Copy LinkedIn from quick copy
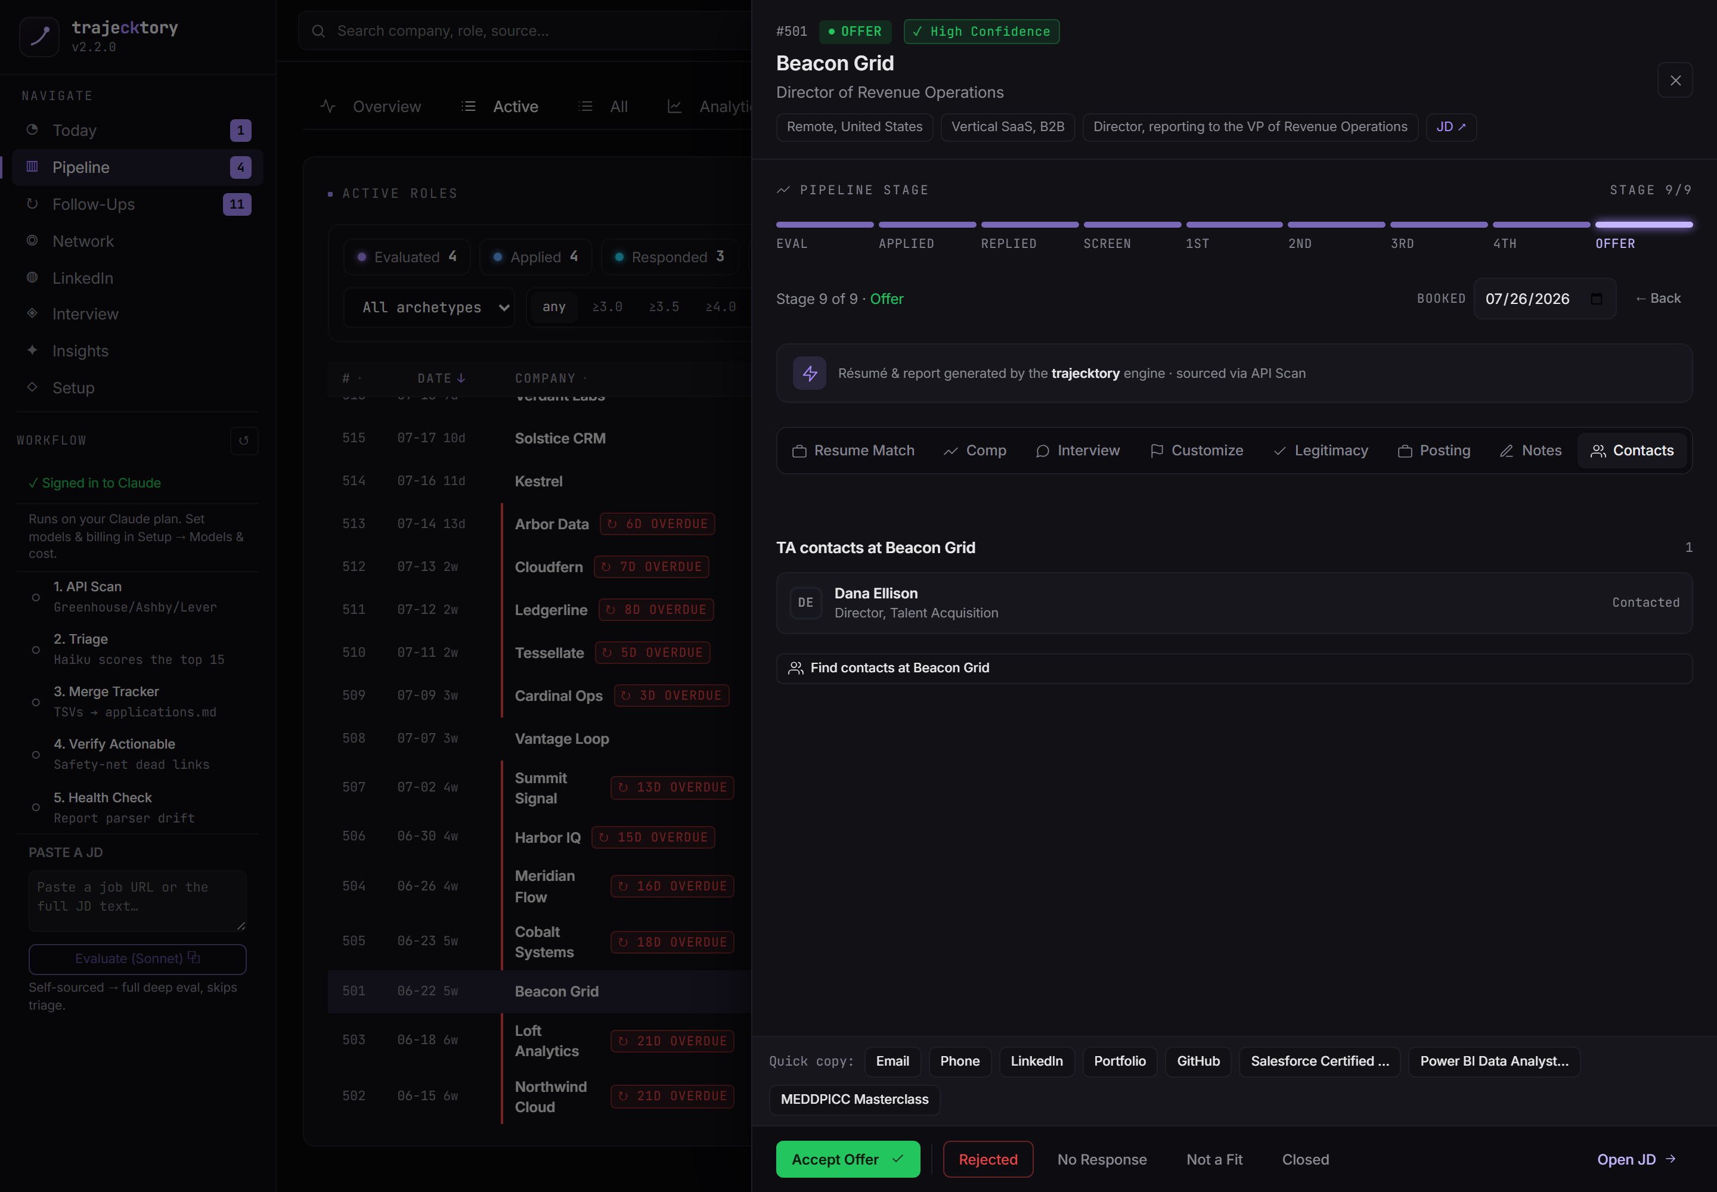Image resolution: width=1717 pixels, height=1192 pixels. (x=1037, y=1061)
